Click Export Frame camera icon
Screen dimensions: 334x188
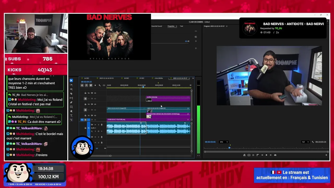coord(275,155)
